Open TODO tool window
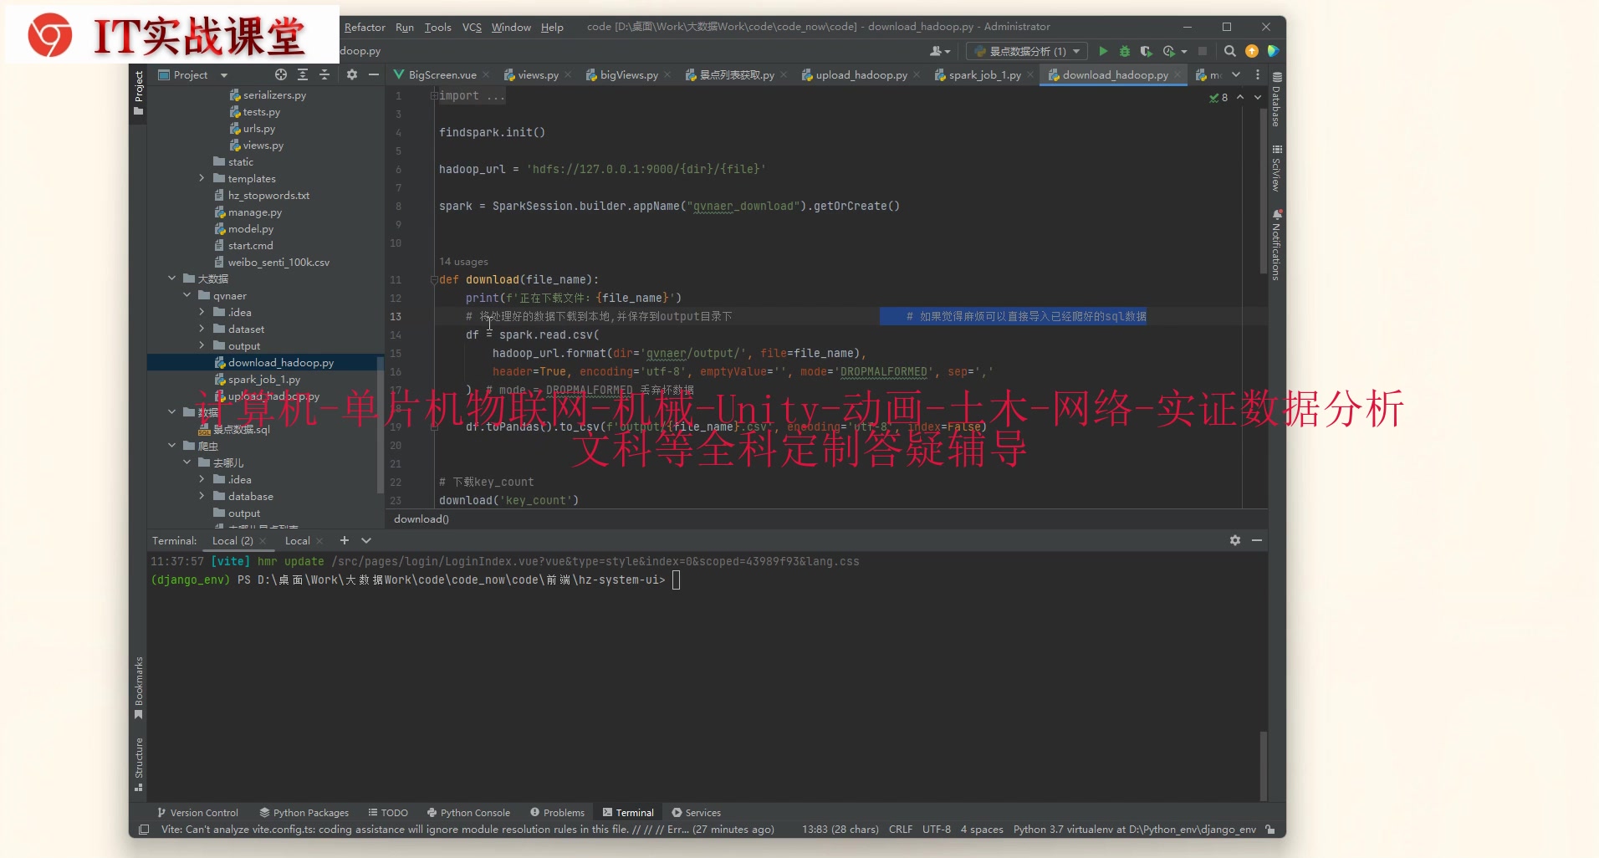The height and width of the screenshot is (858, 1599). pyautogui.click(x=388, y=812)
